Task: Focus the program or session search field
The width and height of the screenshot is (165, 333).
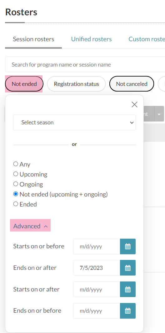Action: (85, 65)
